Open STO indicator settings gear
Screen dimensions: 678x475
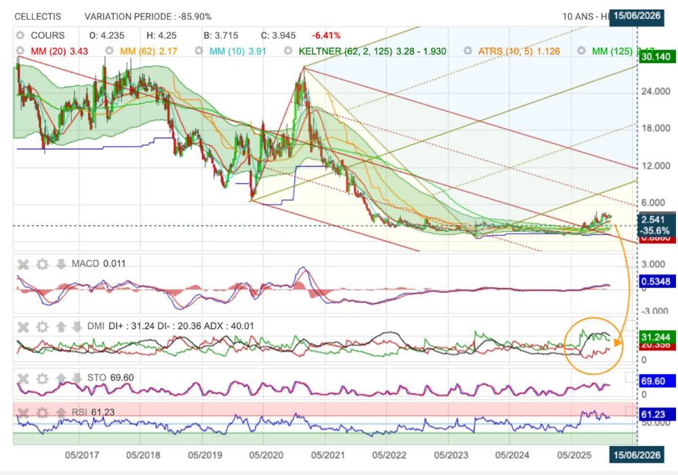point(42,379)
